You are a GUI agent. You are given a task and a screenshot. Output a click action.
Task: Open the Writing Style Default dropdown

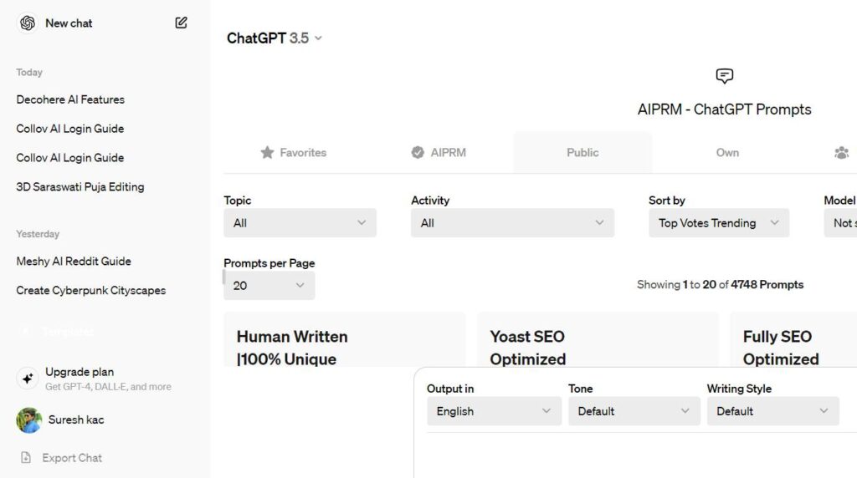tap(772, 411)
